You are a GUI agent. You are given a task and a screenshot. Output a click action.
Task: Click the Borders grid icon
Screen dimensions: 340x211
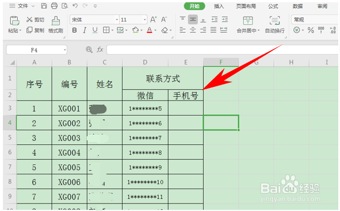click(106, 30)
